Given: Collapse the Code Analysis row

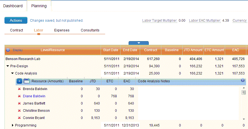Looking at the screenshot, I should (13, 73).
